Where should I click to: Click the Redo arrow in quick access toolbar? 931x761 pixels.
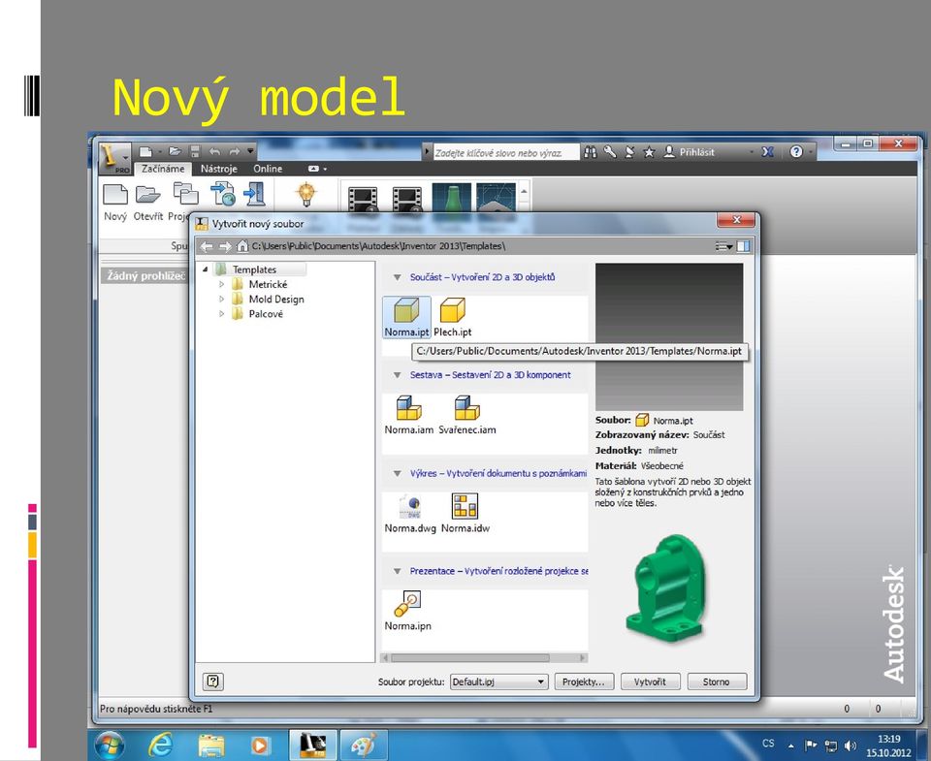(235, 151)
